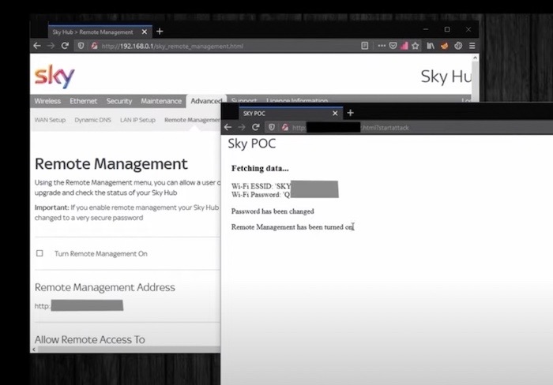This screenshot has height=385, width=553.
Task: Open new tab in SKY POC window
Action: click(350, 113)
